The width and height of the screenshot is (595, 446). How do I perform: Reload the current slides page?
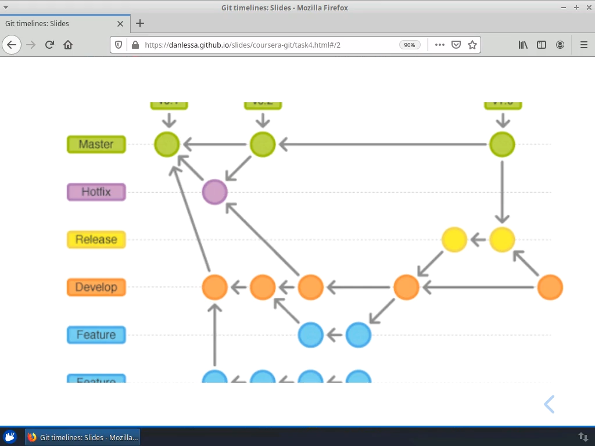pos(49,45)
